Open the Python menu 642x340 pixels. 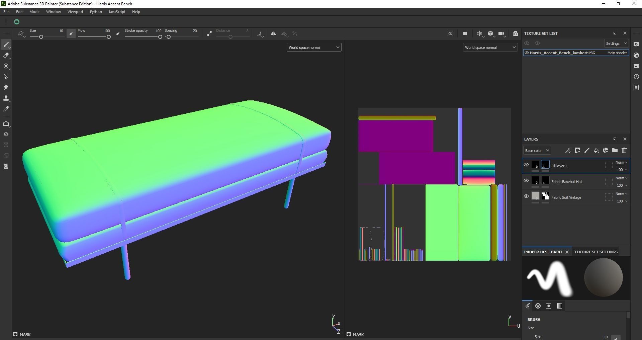coord(96,12)
